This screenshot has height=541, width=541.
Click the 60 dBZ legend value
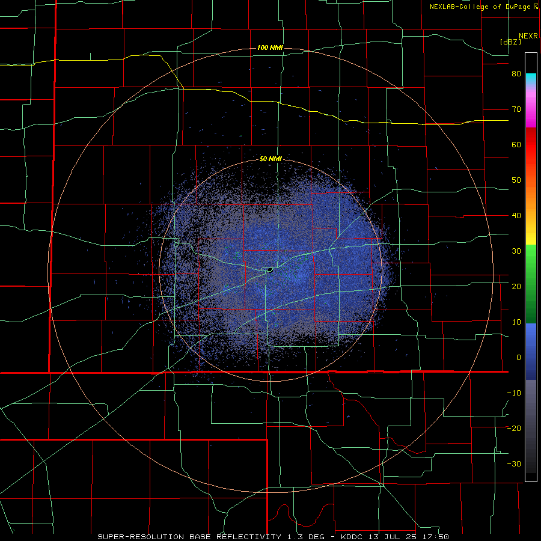pyautogui.click(x=516, y=144)
